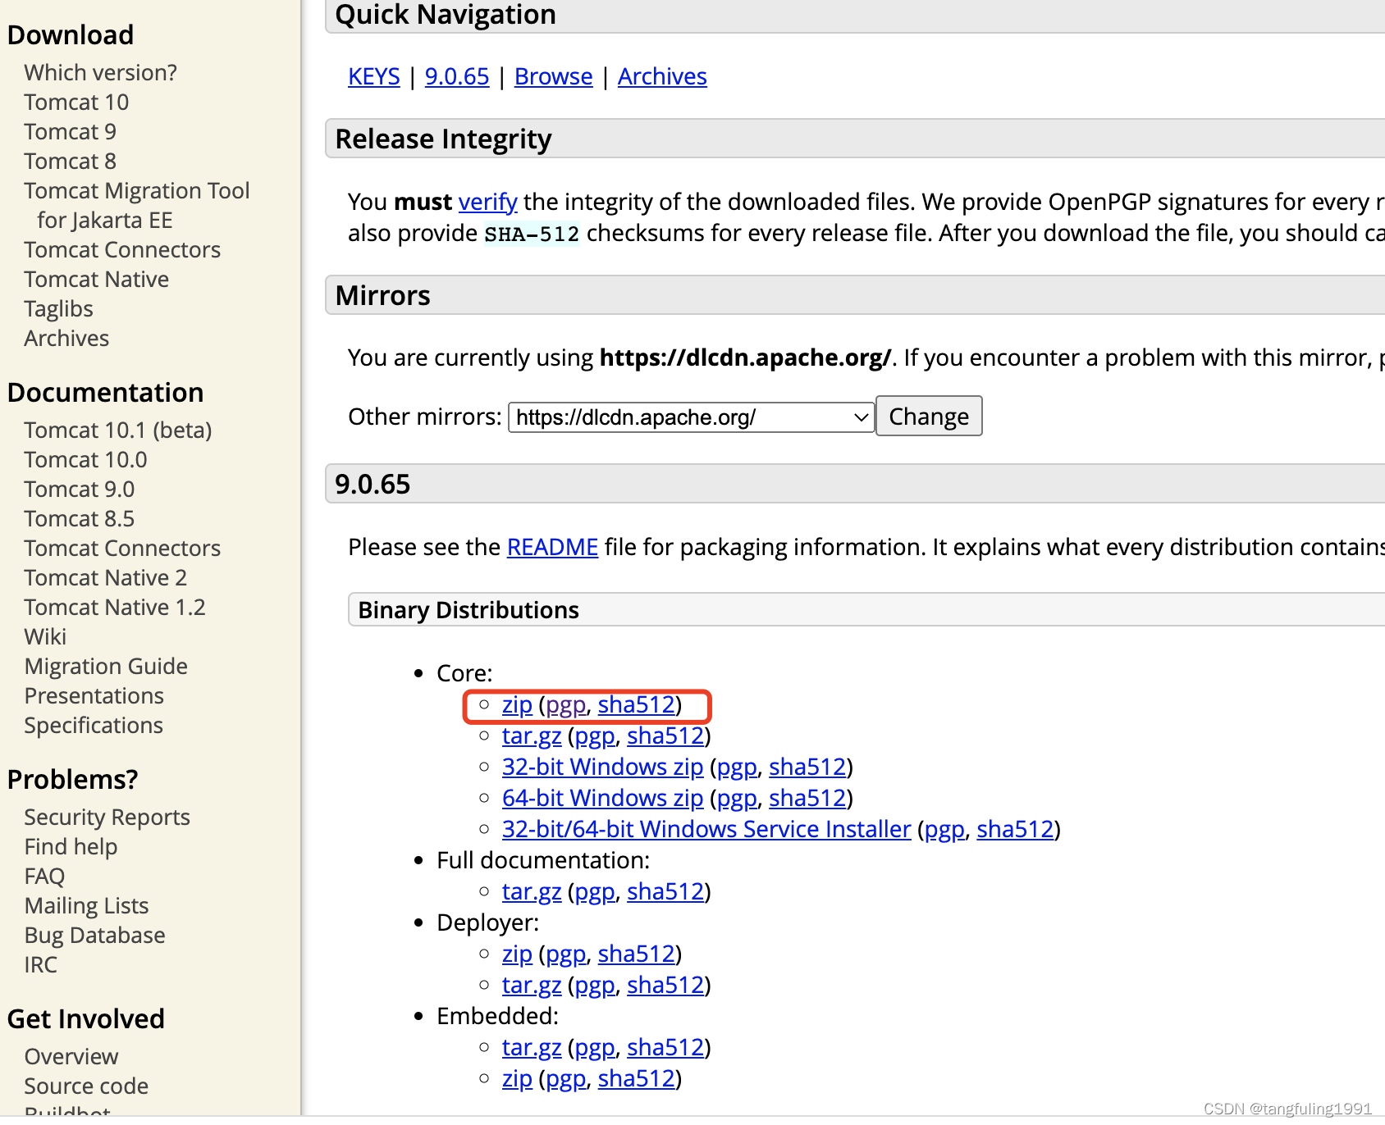Open sha512 for Core tar.gz
Image resolution: width=1385 pixels, height=1125 pixels.
(665, 736)
